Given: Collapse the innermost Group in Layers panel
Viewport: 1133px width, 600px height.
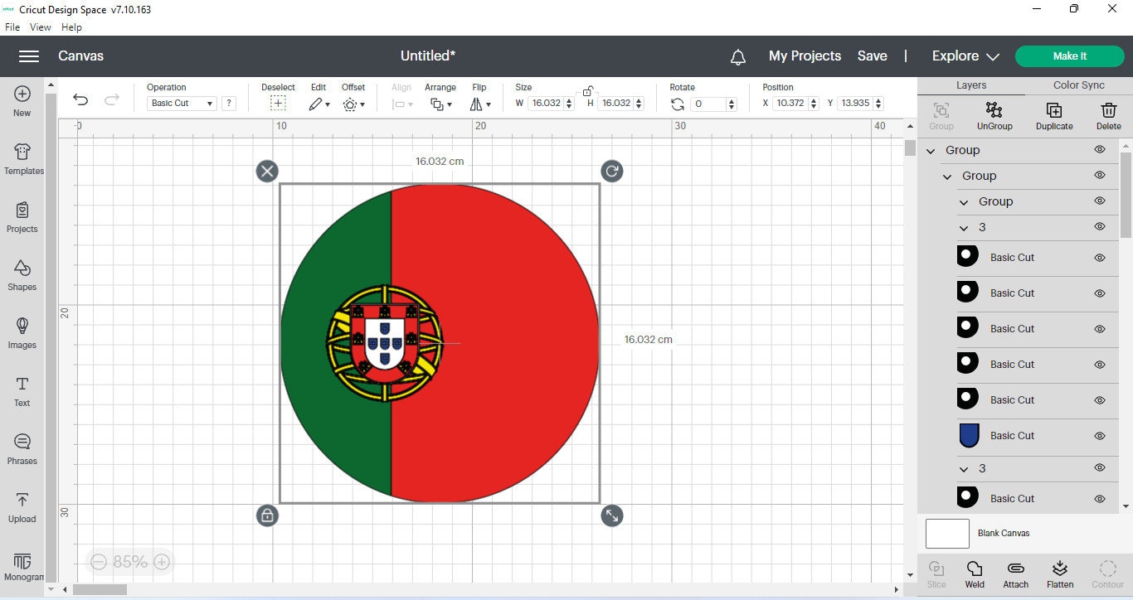Looking at the screenshot, I should tap(964, 201).
